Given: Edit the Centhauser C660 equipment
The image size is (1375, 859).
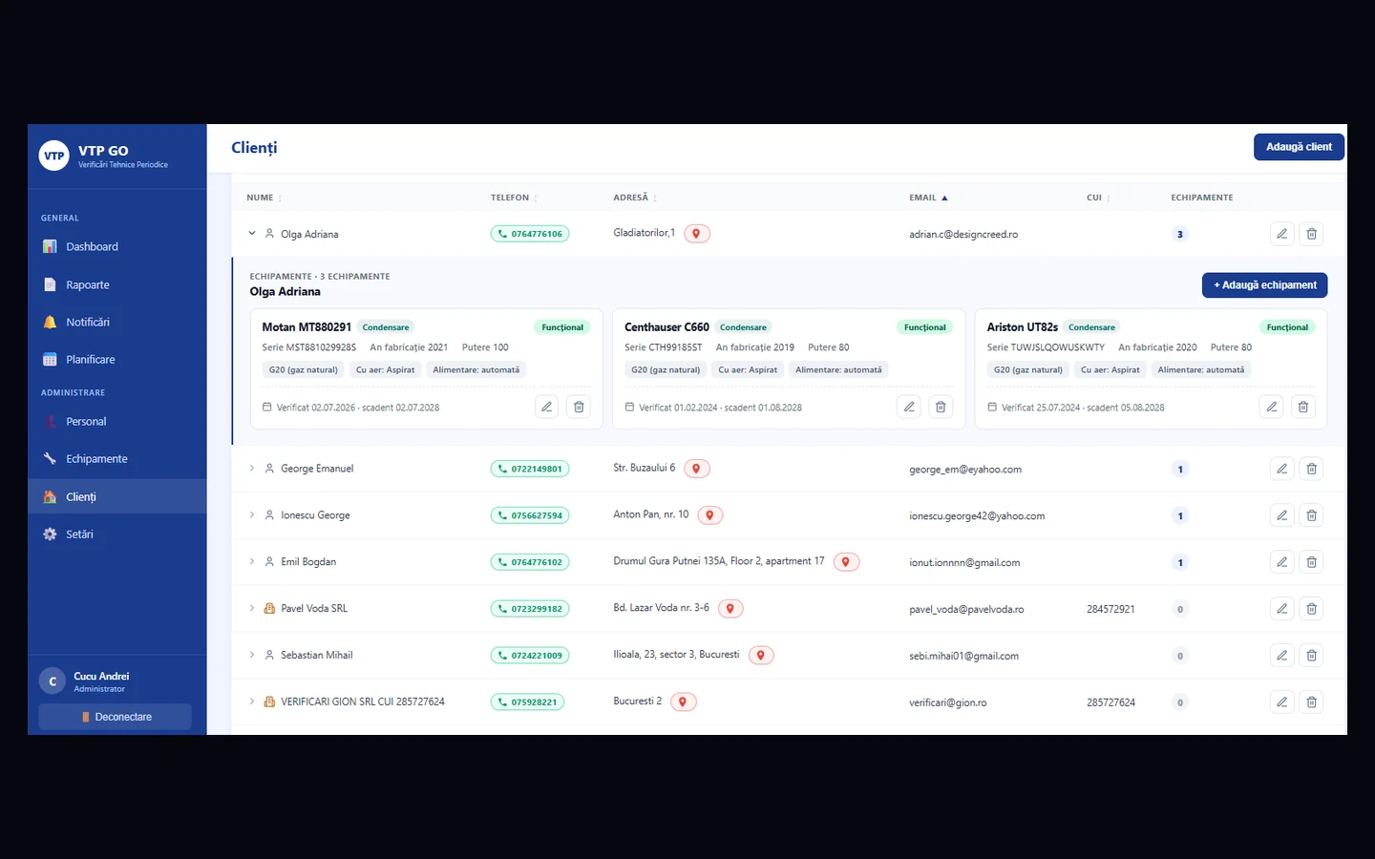Looking at the screenshot, I should (909, 407).
